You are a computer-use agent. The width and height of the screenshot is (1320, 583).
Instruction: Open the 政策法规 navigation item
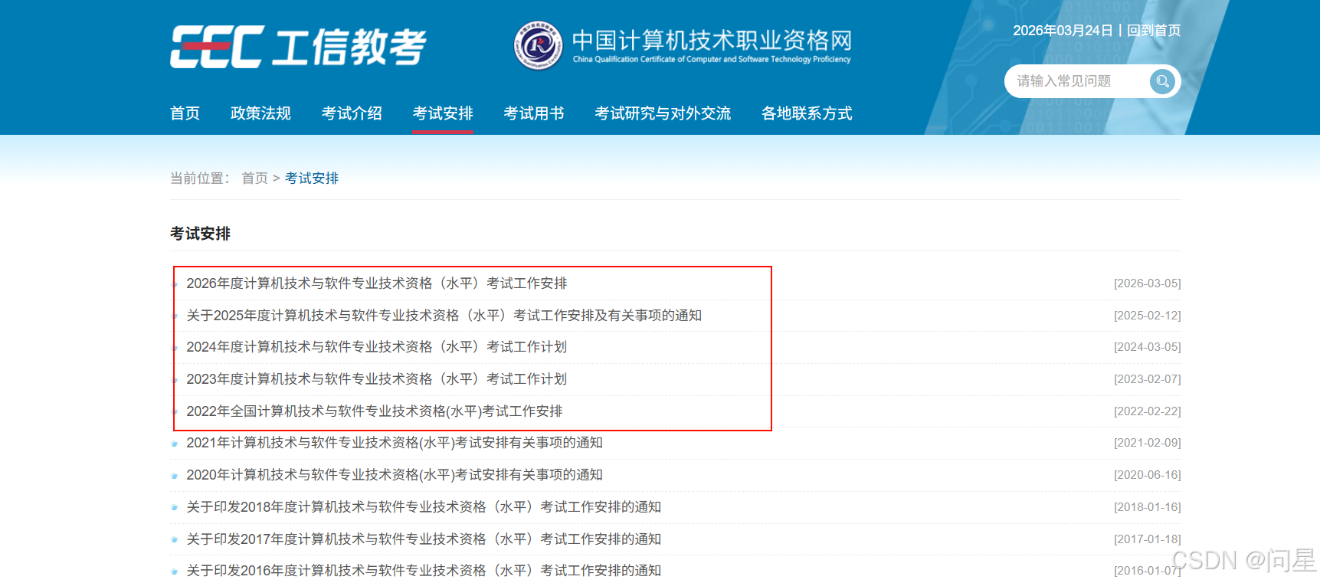(x=260, y=113)
